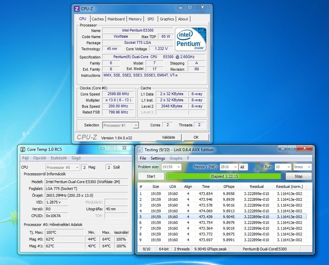Click the LinX title bar icon
Image resolution: width=329 pixels, height=265 pixels.
pyautogui.click(x=140, y=150)
